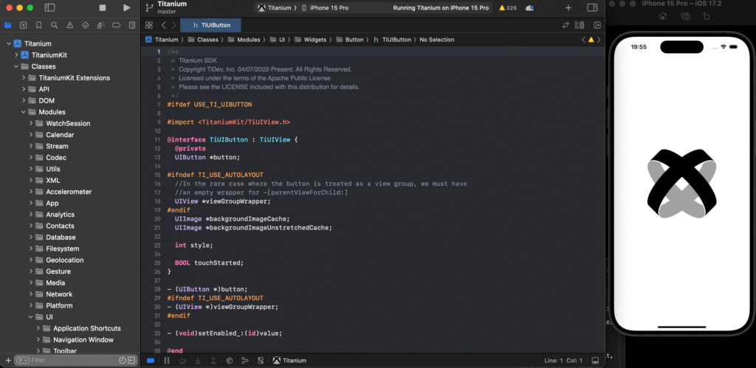Take a simulator screenshot with camera icon

tap(685, 16)
